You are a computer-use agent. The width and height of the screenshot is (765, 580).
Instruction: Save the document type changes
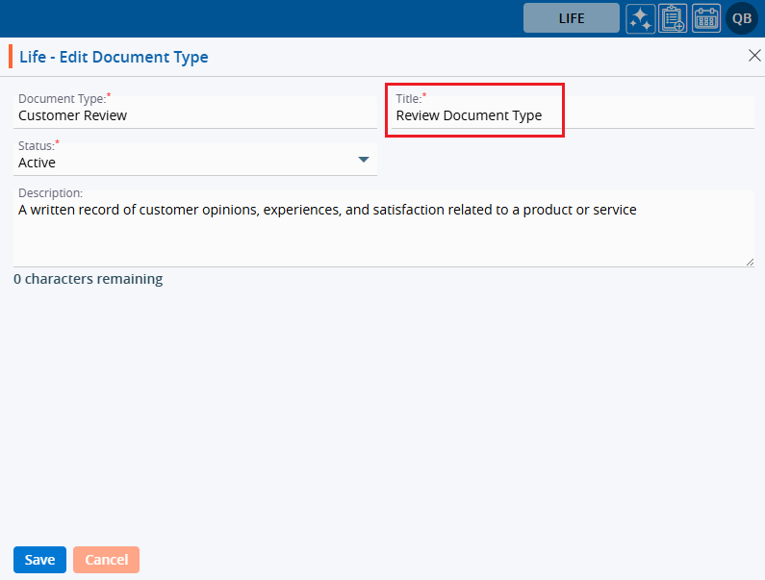(39, 560)
